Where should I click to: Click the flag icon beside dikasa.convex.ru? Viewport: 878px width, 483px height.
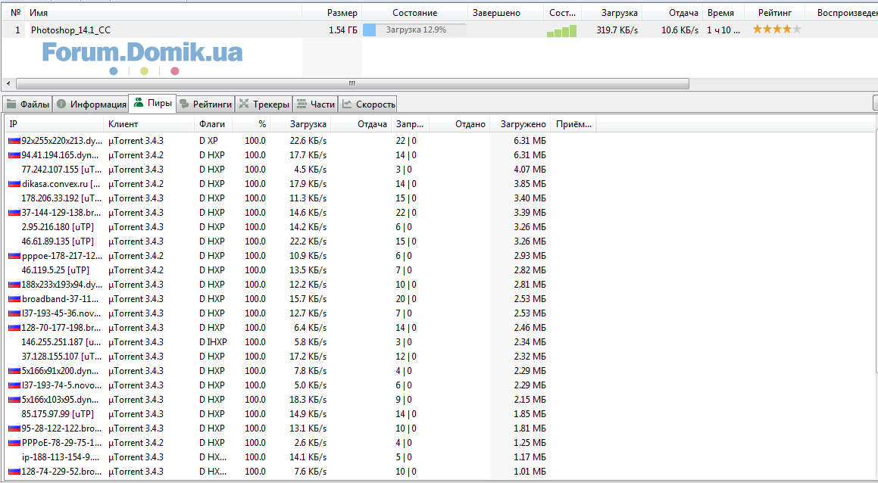pyautogui.click(x=14, y=183)
